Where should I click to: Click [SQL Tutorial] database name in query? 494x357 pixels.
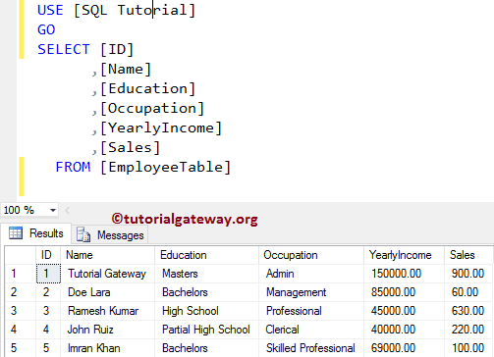click(135, 10)
